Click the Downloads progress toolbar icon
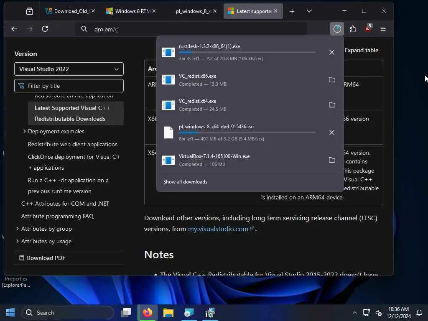Image resolution: width=428 pixels, height=321 pixels. [337, 29]
